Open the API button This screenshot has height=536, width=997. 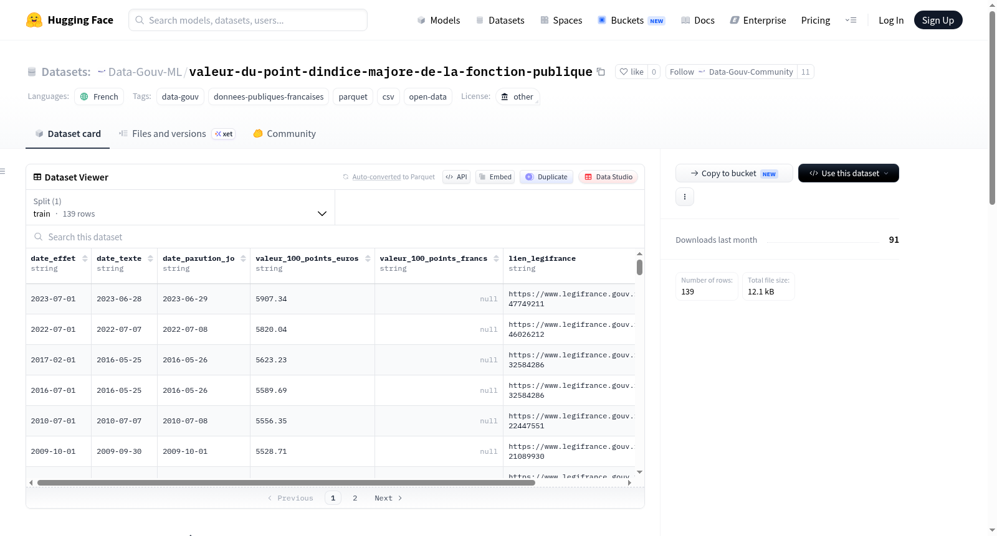click(456, 177)
